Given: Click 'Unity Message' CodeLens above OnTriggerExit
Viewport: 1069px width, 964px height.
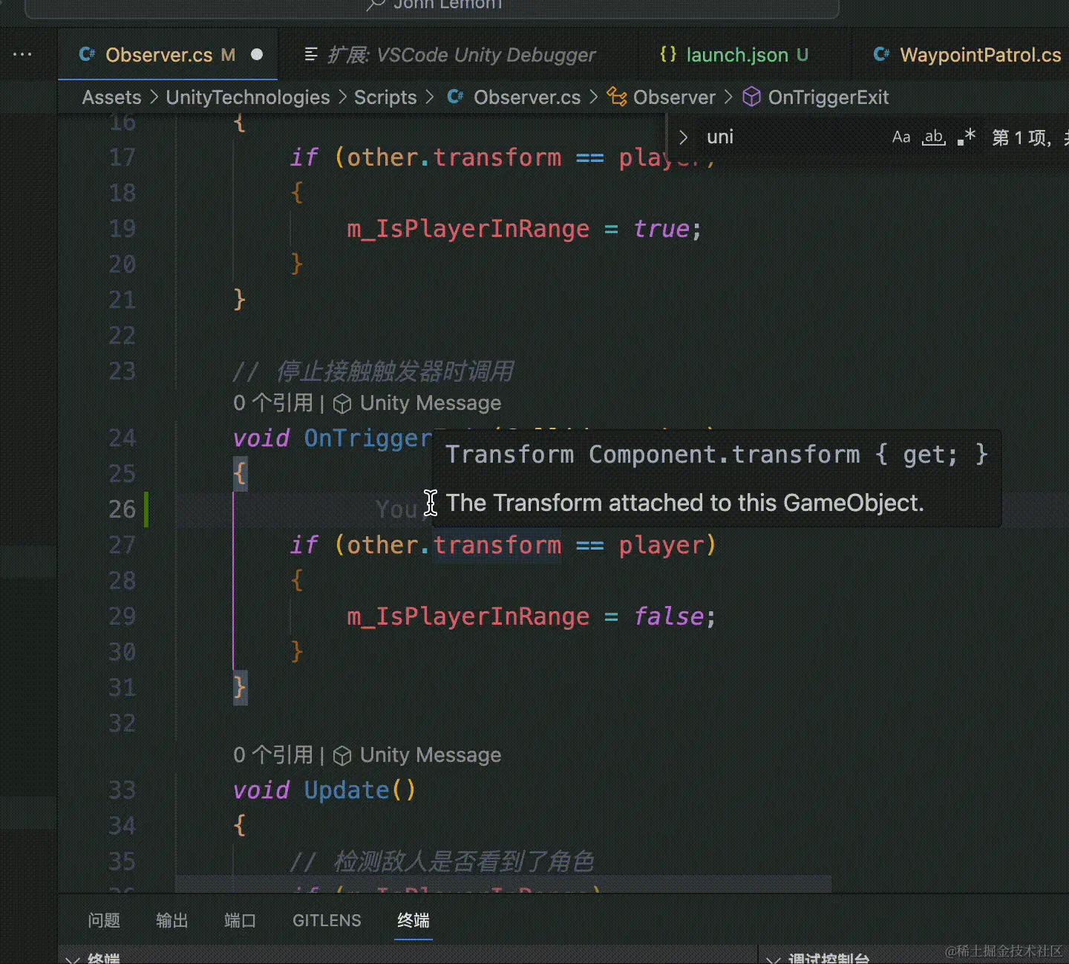Looking at the screenshot, I should (431, 403).
